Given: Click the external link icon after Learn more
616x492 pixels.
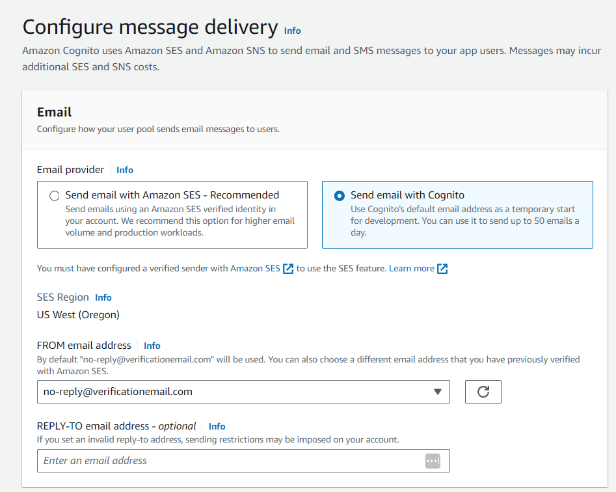Looking at the screenshot, I should coord(442,269).
